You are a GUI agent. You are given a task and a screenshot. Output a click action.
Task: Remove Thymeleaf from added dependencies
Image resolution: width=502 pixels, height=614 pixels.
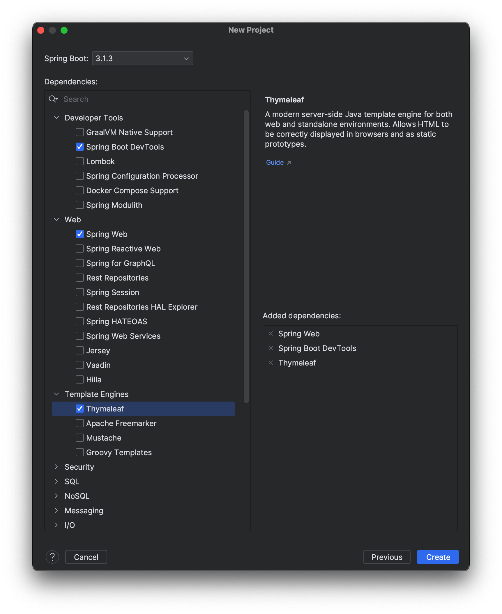271,363
